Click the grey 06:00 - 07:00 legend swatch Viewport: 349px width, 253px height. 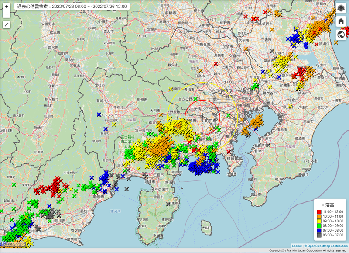click(319, 235)
